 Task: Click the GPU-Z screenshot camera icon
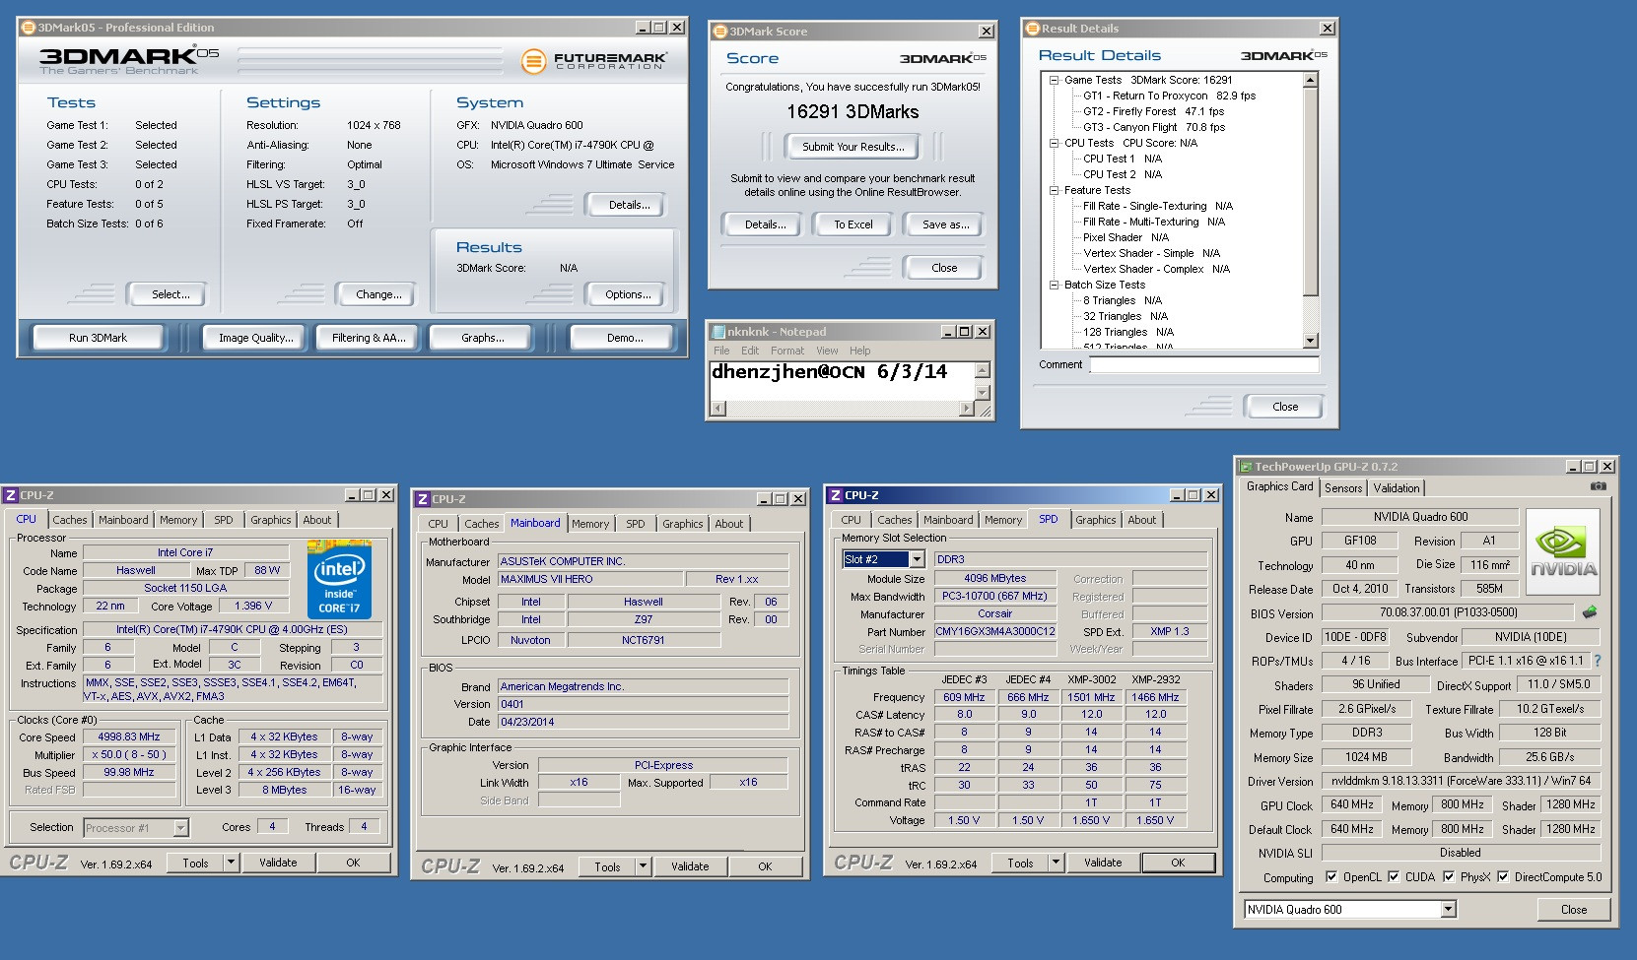(x=1598, y=486)
